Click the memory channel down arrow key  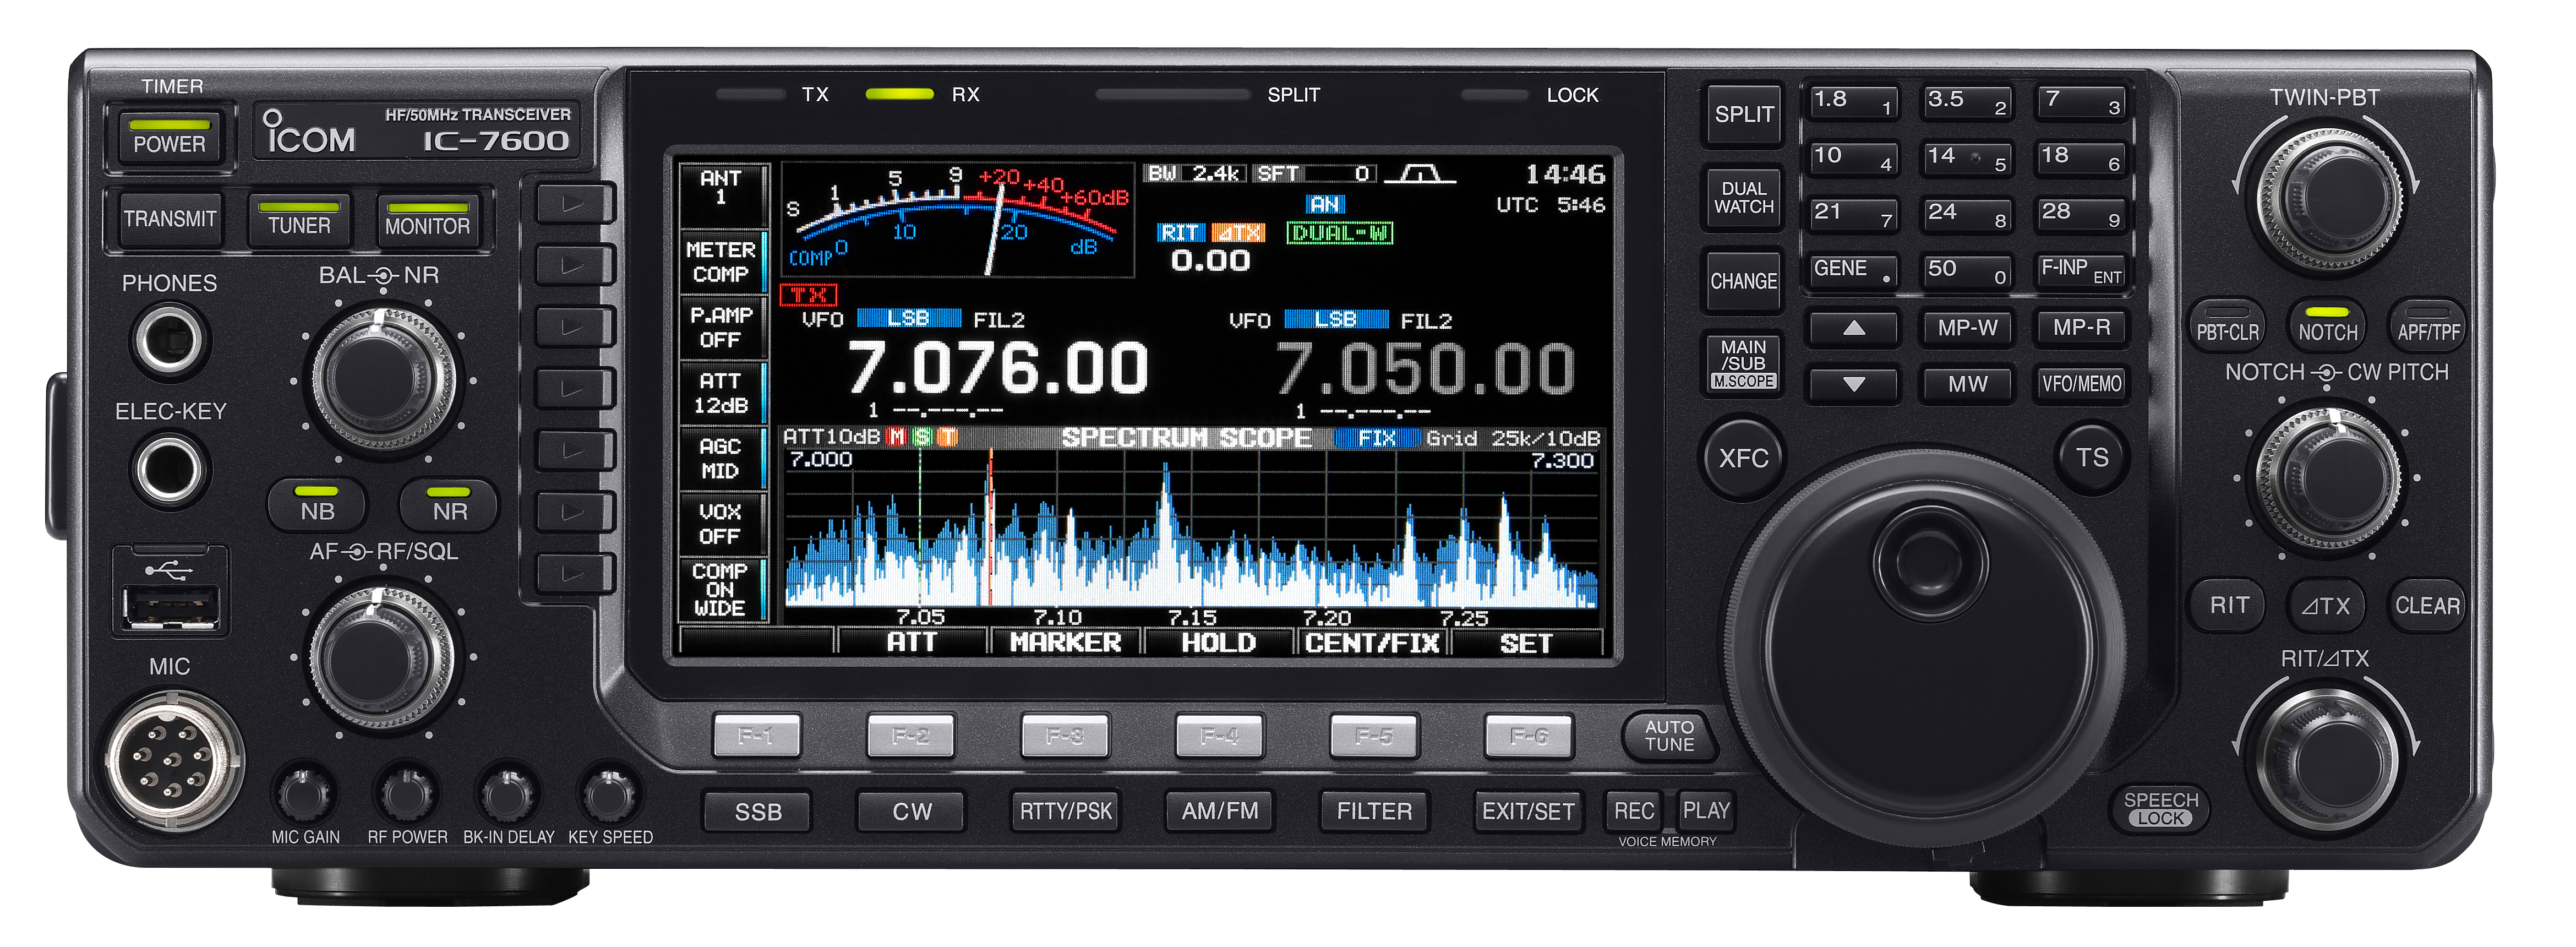(x=1853, y=384)
